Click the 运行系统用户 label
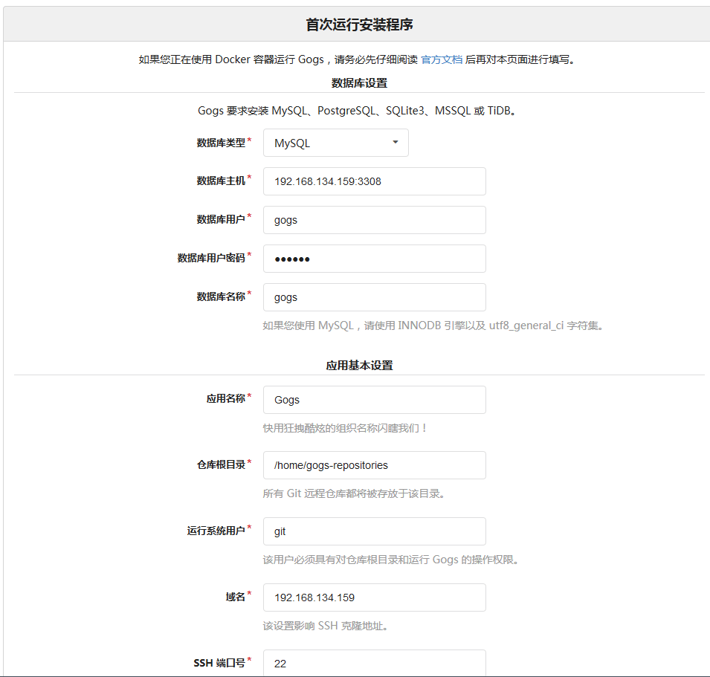 point(216,531)
